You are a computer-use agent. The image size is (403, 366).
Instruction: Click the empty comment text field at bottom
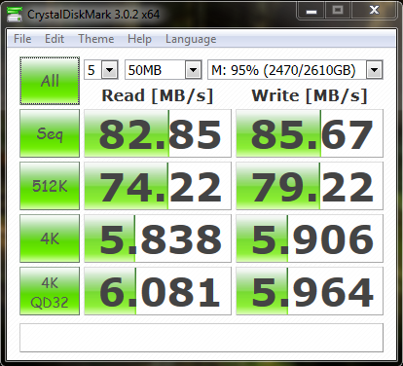pos(201,338)
